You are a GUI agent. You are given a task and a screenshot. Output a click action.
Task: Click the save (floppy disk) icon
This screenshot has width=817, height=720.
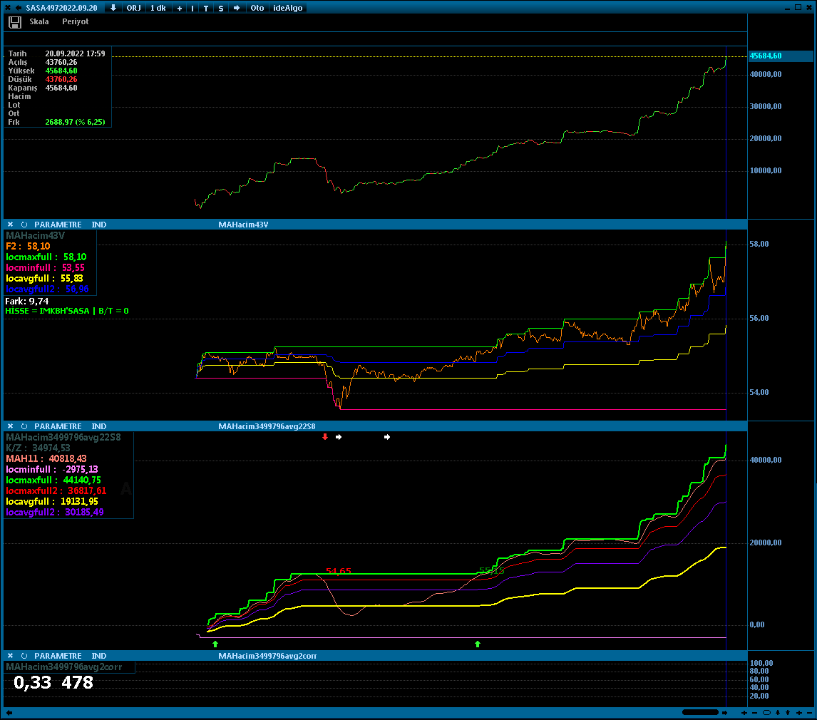[14, 22]
